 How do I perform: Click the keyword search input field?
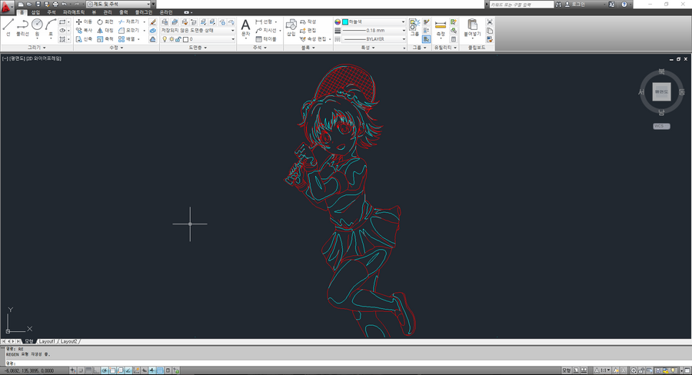(521, 4)
